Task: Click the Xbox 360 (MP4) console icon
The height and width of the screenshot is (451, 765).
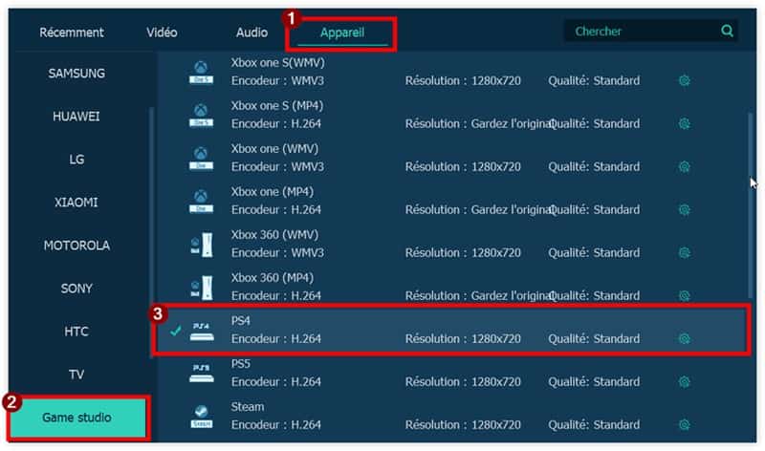Action: pos(201,288)
